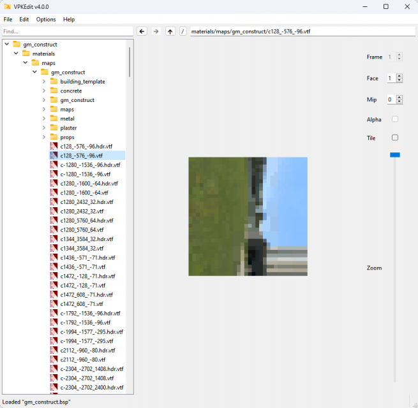Click the back navigation arrow button

142,31
